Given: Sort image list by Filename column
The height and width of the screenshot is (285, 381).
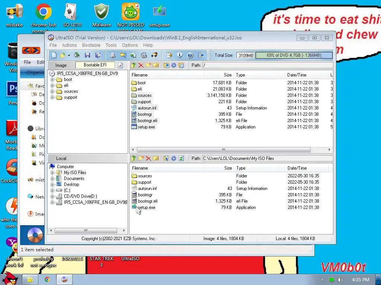Looking at the screenshot, I should pyautogui.click(x=167, y=75).
